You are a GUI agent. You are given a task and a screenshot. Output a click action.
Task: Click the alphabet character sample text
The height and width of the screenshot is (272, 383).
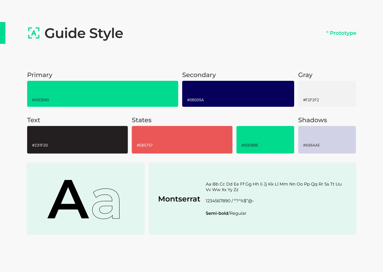click(x=273, y=187)
